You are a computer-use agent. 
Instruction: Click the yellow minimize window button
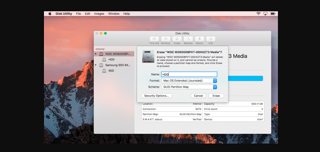pos(101,33)
